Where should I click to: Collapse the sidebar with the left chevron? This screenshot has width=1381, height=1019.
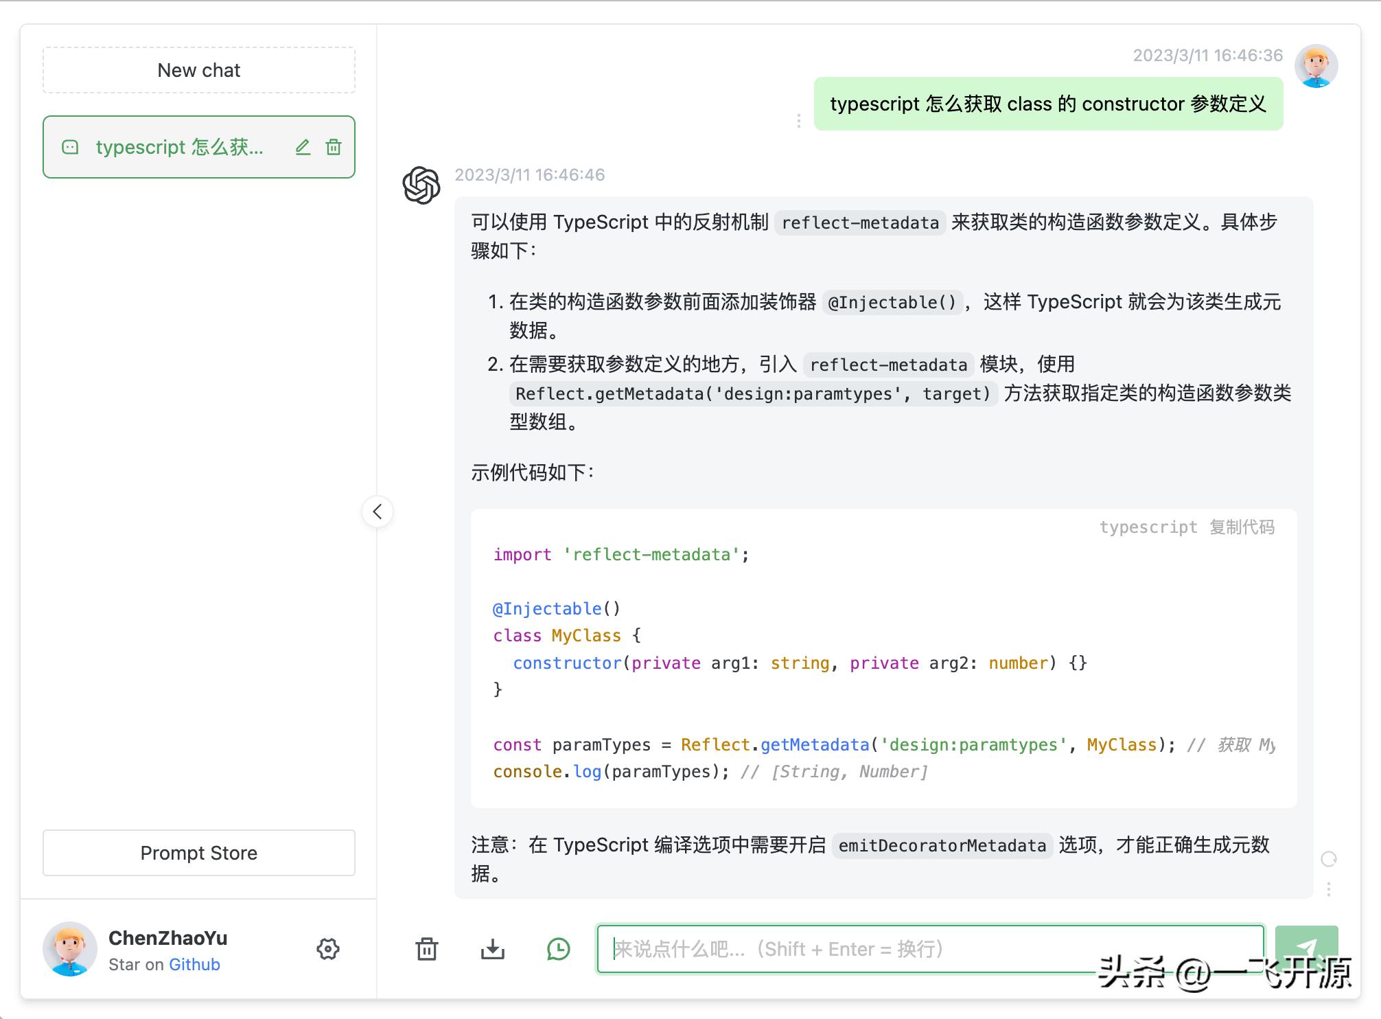(378, 512)
